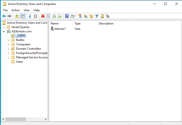The width and height of the screenshot is (182, 125).
Task: Click the right scroll arrow in tree pane
Action: point(45,119)
